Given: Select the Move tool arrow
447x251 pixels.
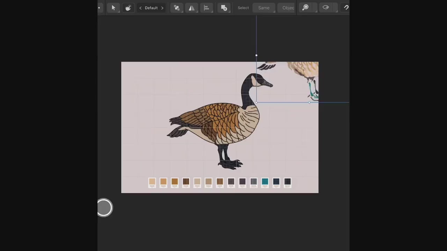Looking at the screenshot, I should click(x=113, y=8).
